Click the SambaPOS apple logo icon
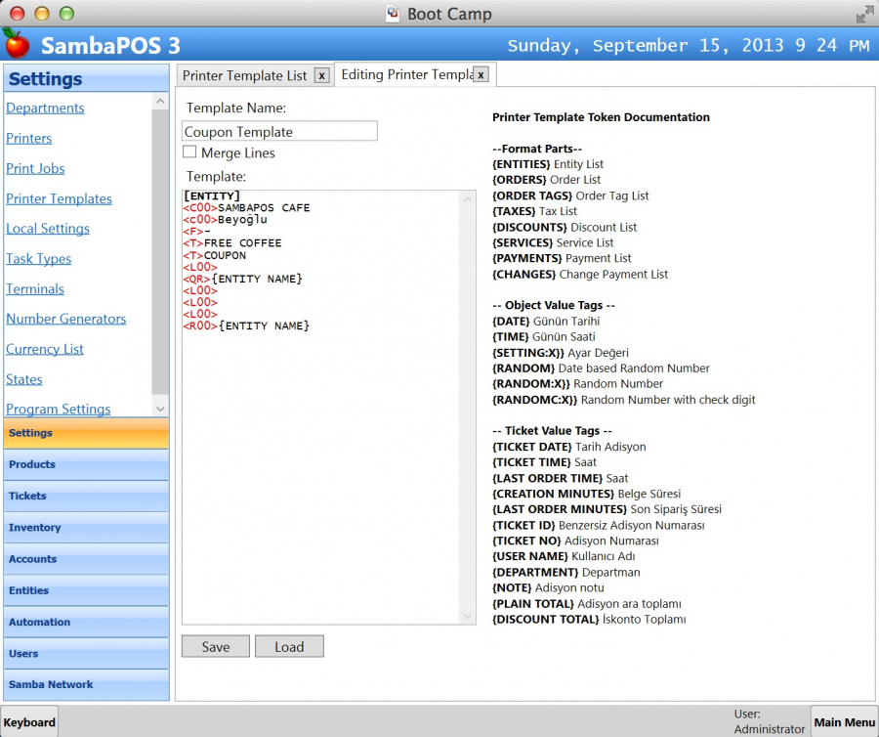The height and width of the screenshot is (737, 879). pyautogui.click(x=16, y=43)
